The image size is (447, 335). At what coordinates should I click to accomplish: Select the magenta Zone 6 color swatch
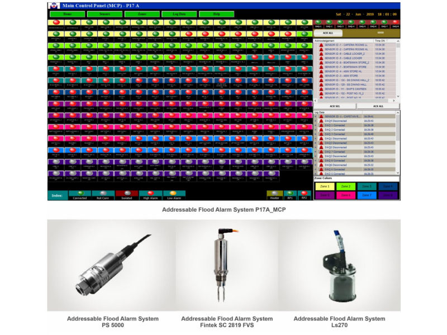[345, 195]
